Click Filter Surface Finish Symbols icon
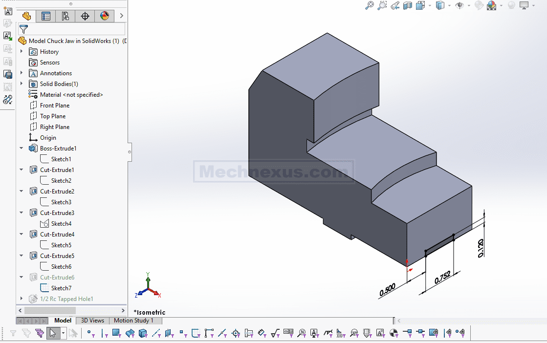The image size is (547, 343). pos(275,334)
